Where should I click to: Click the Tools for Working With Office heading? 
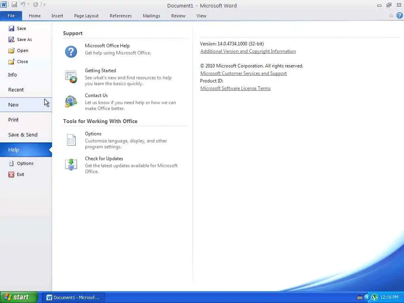coord(100,121)
